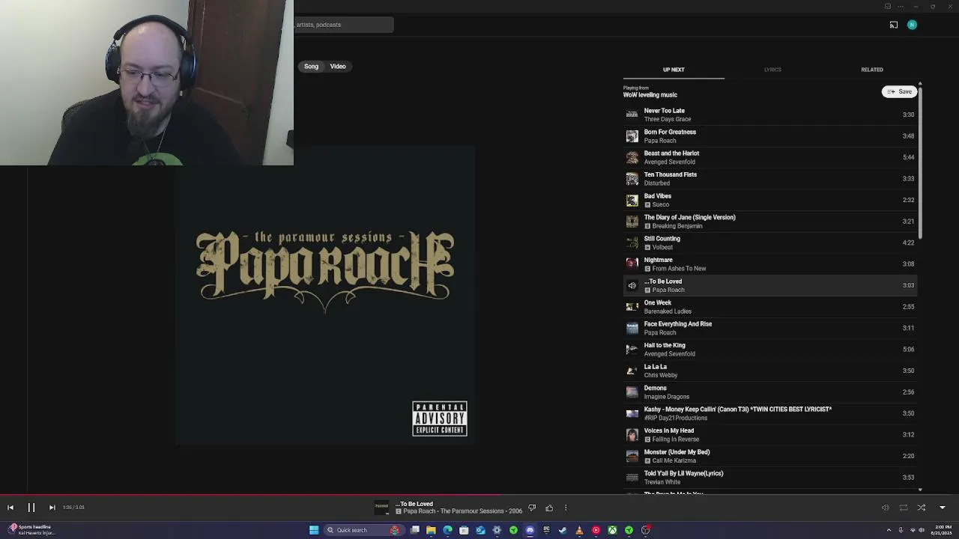This screenshot has height=539, width=959.
Task: Play La La La by Chris Webby
Action: pos(769,371)
